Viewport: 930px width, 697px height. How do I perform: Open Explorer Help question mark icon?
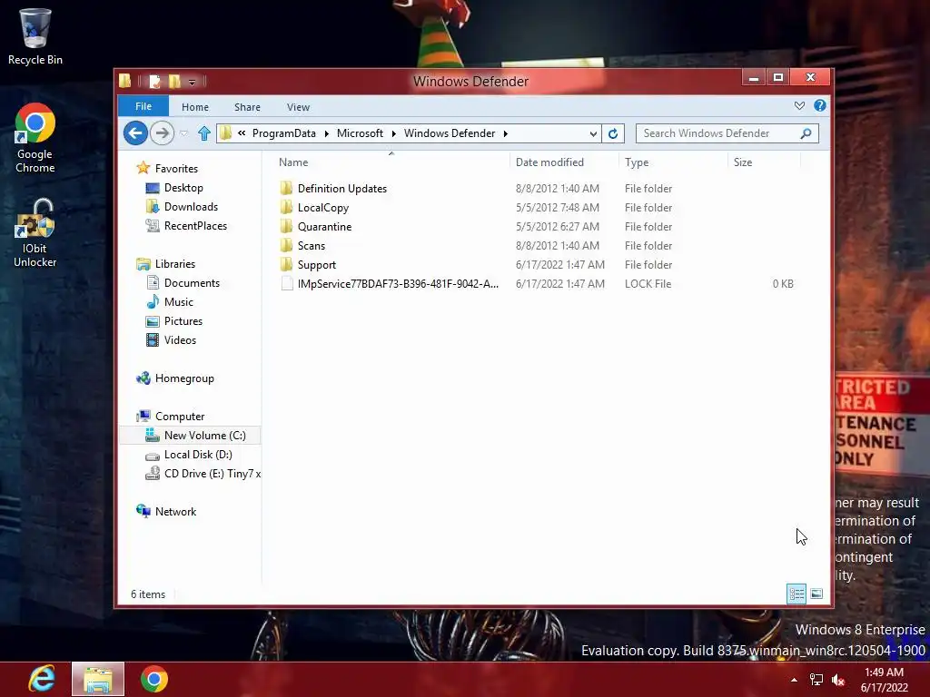820,105
